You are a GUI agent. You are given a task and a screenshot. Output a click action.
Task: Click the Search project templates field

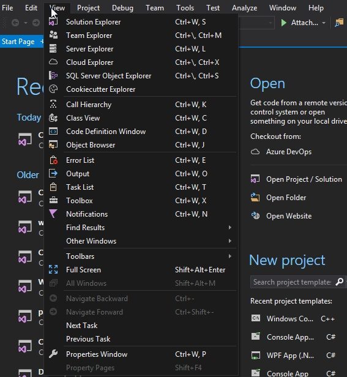click(292, 282)
